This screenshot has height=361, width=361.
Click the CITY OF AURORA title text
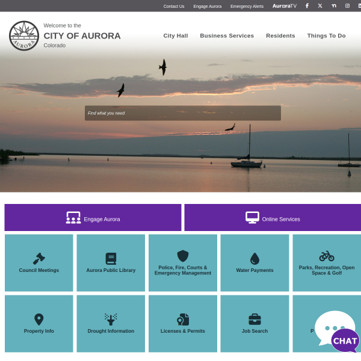click(x=82, y=36)
